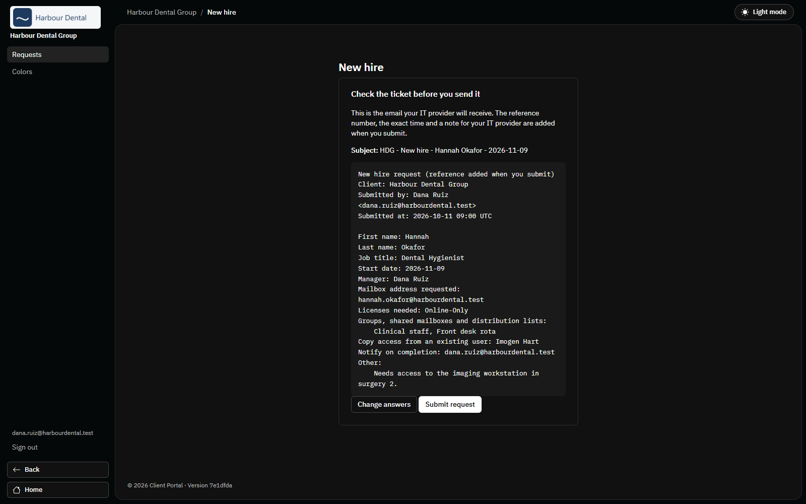Click the home house icon

click(x=17, y=490)
